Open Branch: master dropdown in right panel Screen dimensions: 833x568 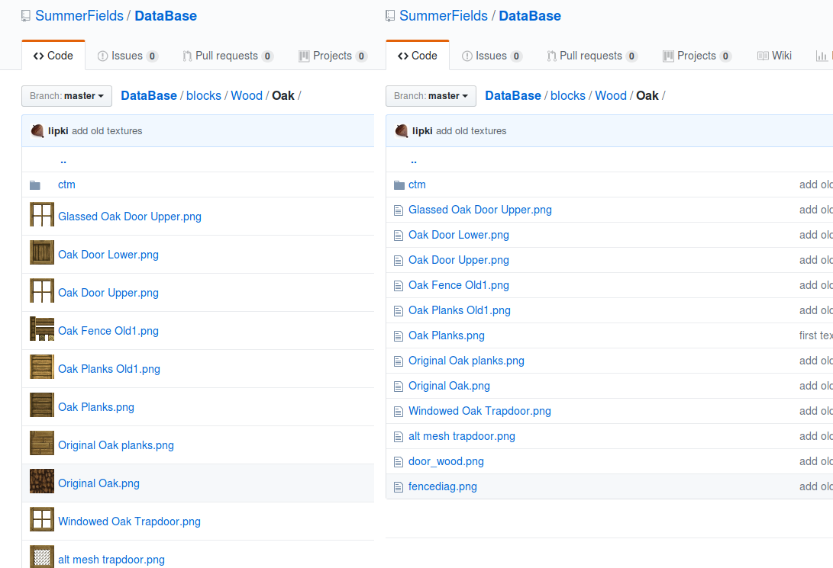click(431, 96)
